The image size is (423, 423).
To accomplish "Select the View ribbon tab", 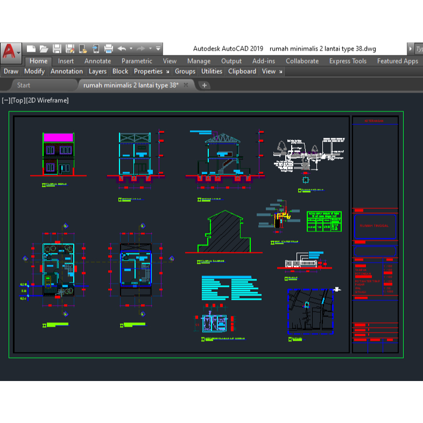I will click(170, 61).
